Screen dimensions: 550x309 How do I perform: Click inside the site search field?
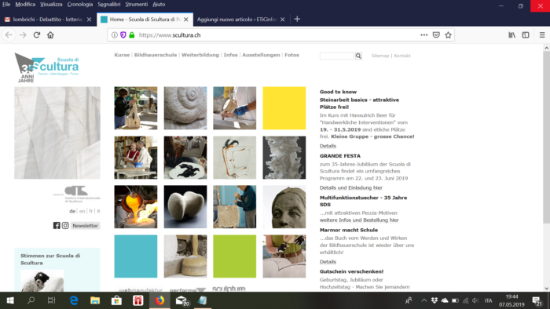pos(337,56)
